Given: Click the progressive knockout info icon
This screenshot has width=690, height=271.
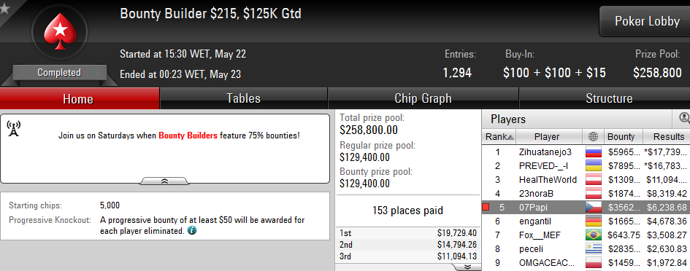Looking at the screenshot, I should click(192, 231).
